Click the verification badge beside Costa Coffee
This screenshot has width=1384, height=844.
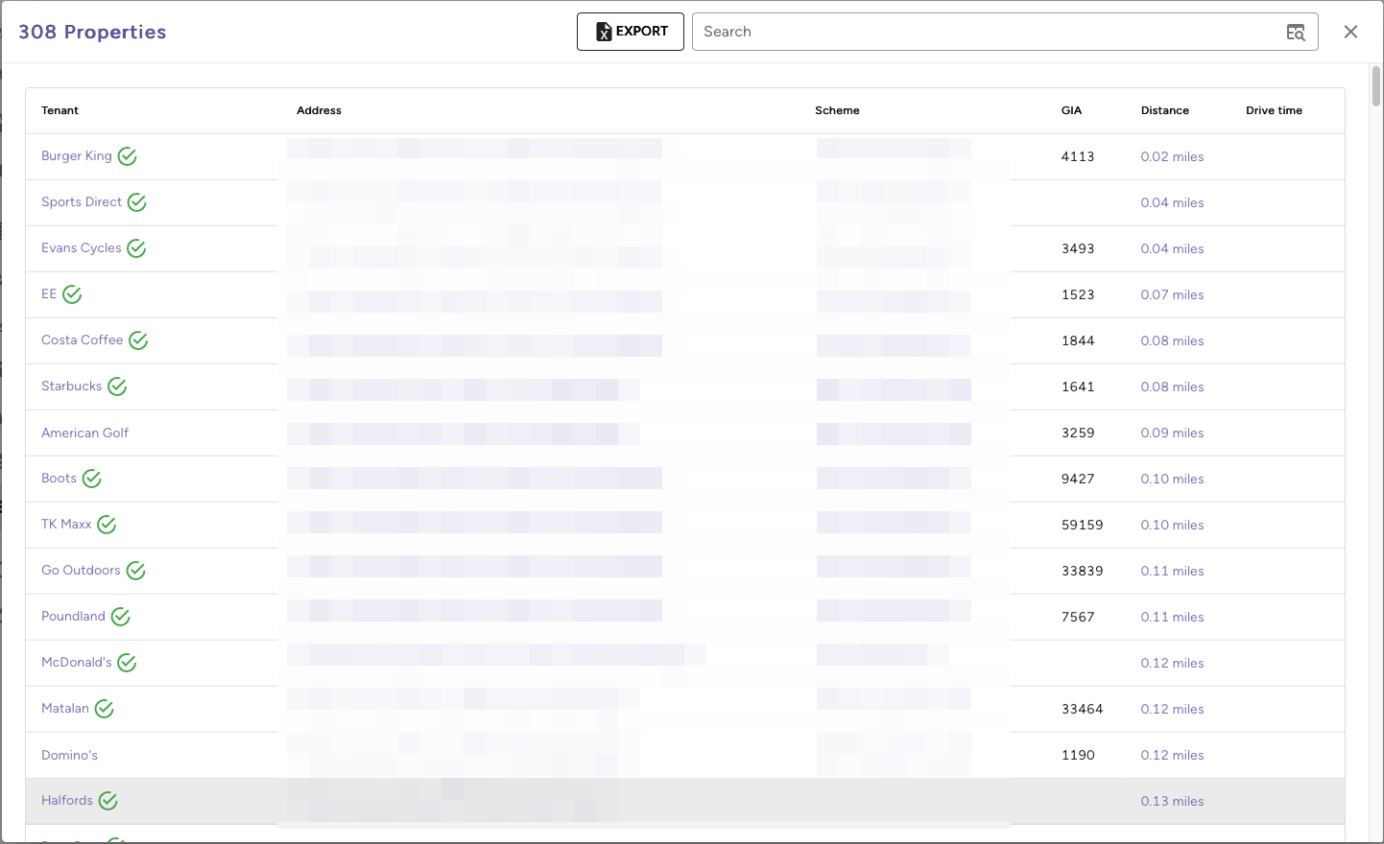(137, 340)
